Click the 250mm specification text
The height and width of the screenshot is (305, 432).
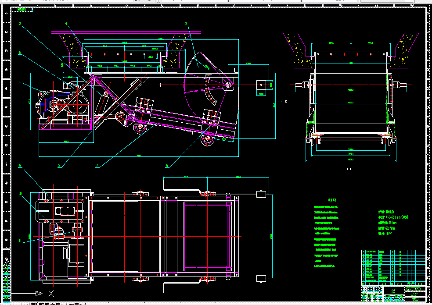pyautogui.click(x=387, y=223)
